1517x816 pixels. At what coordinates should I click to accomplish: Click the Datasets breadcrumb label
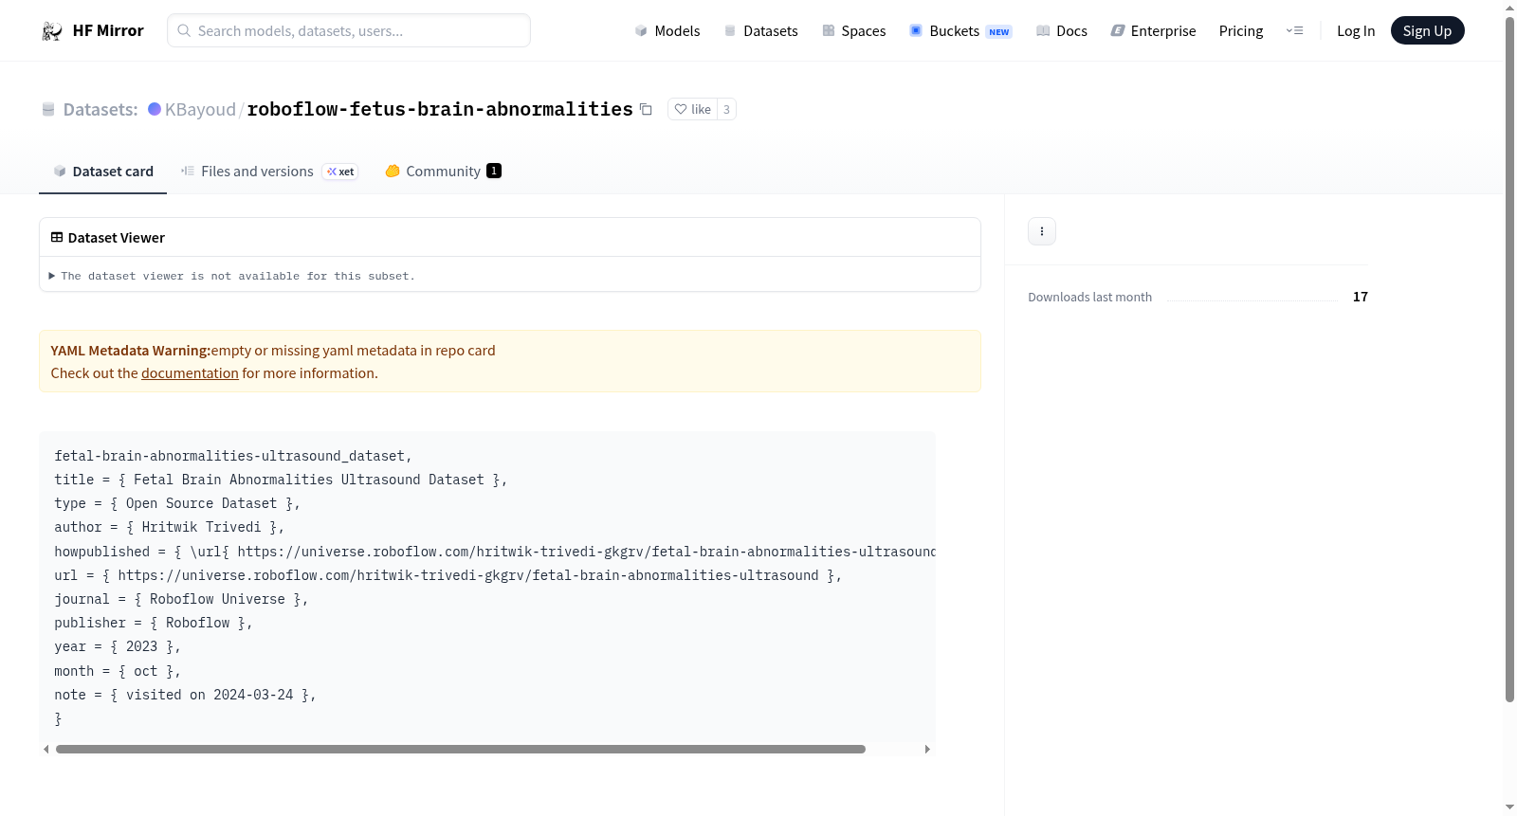101,109
